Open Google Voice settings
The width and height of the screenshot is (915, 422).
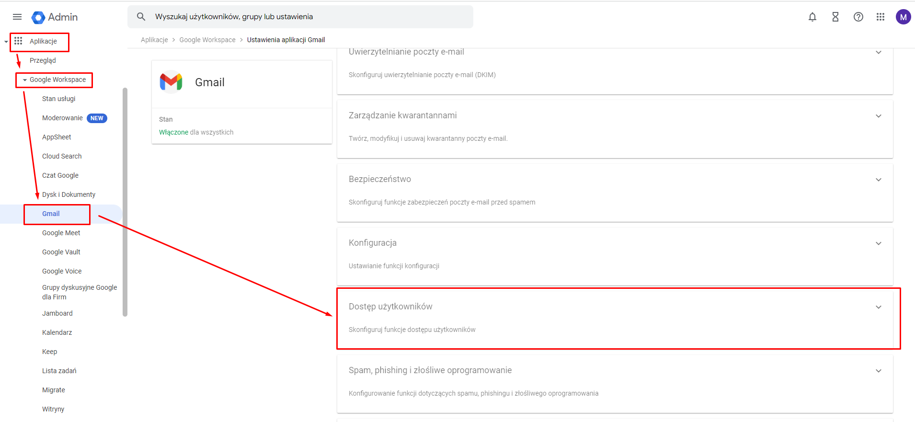[62, 271]
